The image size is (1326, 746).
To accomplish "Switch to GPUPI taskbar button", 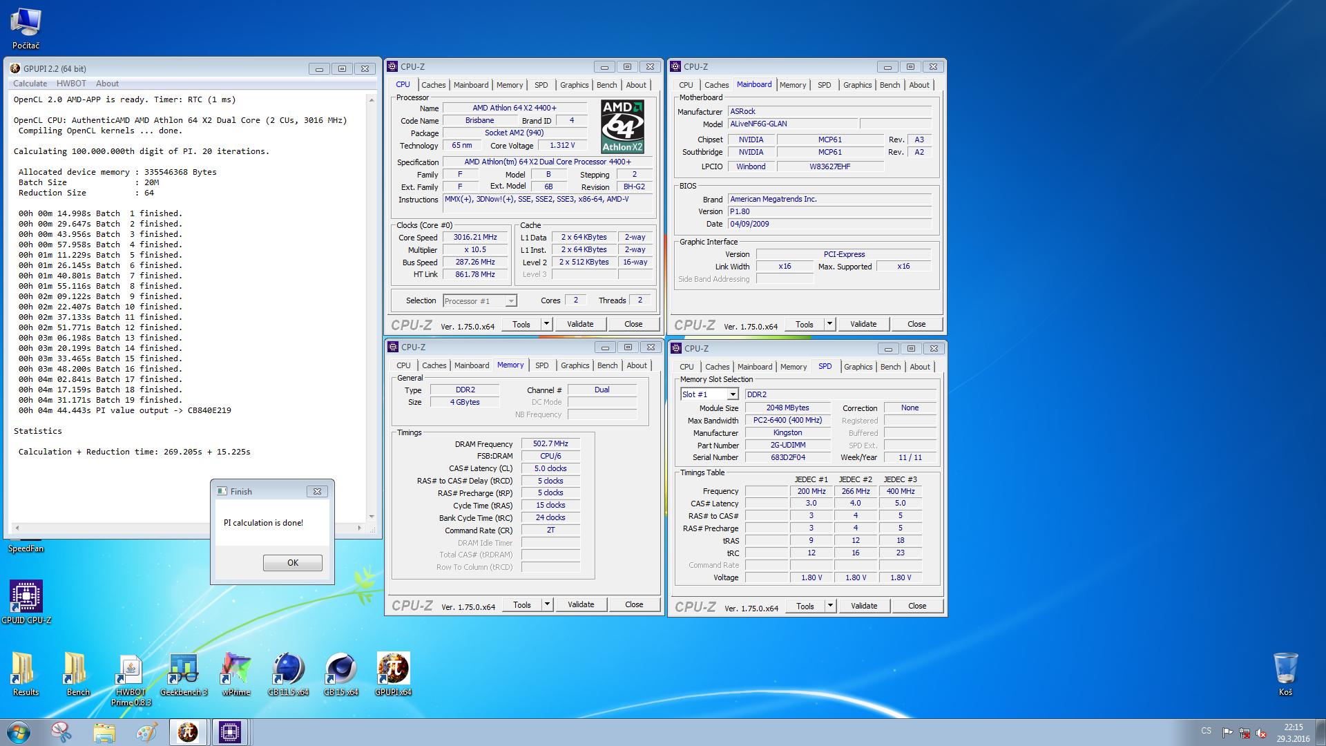I will (x=188, y=732).
